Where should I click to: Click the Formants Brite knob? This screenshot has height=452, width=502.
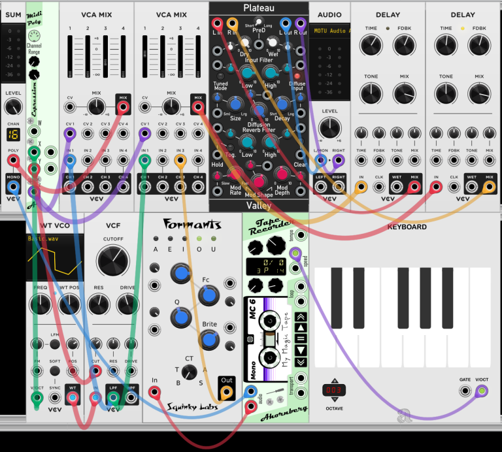209,340
